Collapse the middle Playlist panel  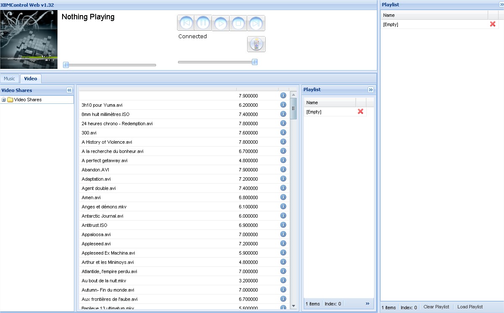[371, 90]
